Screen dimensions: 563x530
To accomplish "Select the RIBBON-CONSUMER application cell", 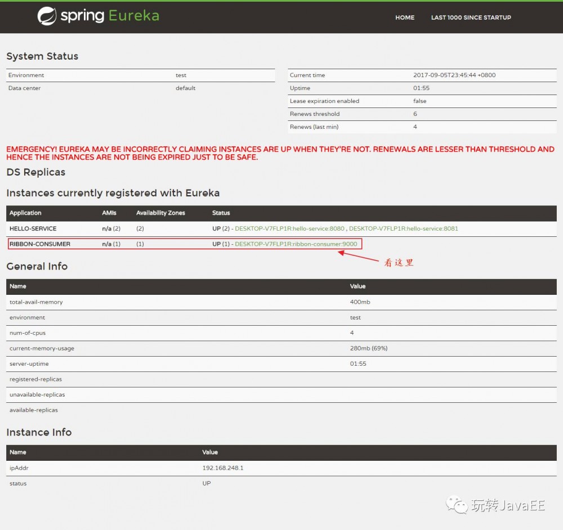I will coord(40,244).
